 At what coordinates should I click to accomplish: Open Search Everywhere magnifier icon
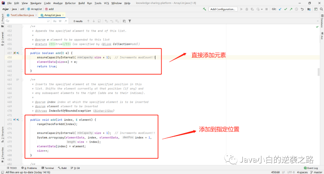(x=321, y=9)
